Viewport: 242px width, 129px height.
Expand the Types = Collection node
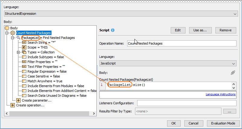[18, 52]
